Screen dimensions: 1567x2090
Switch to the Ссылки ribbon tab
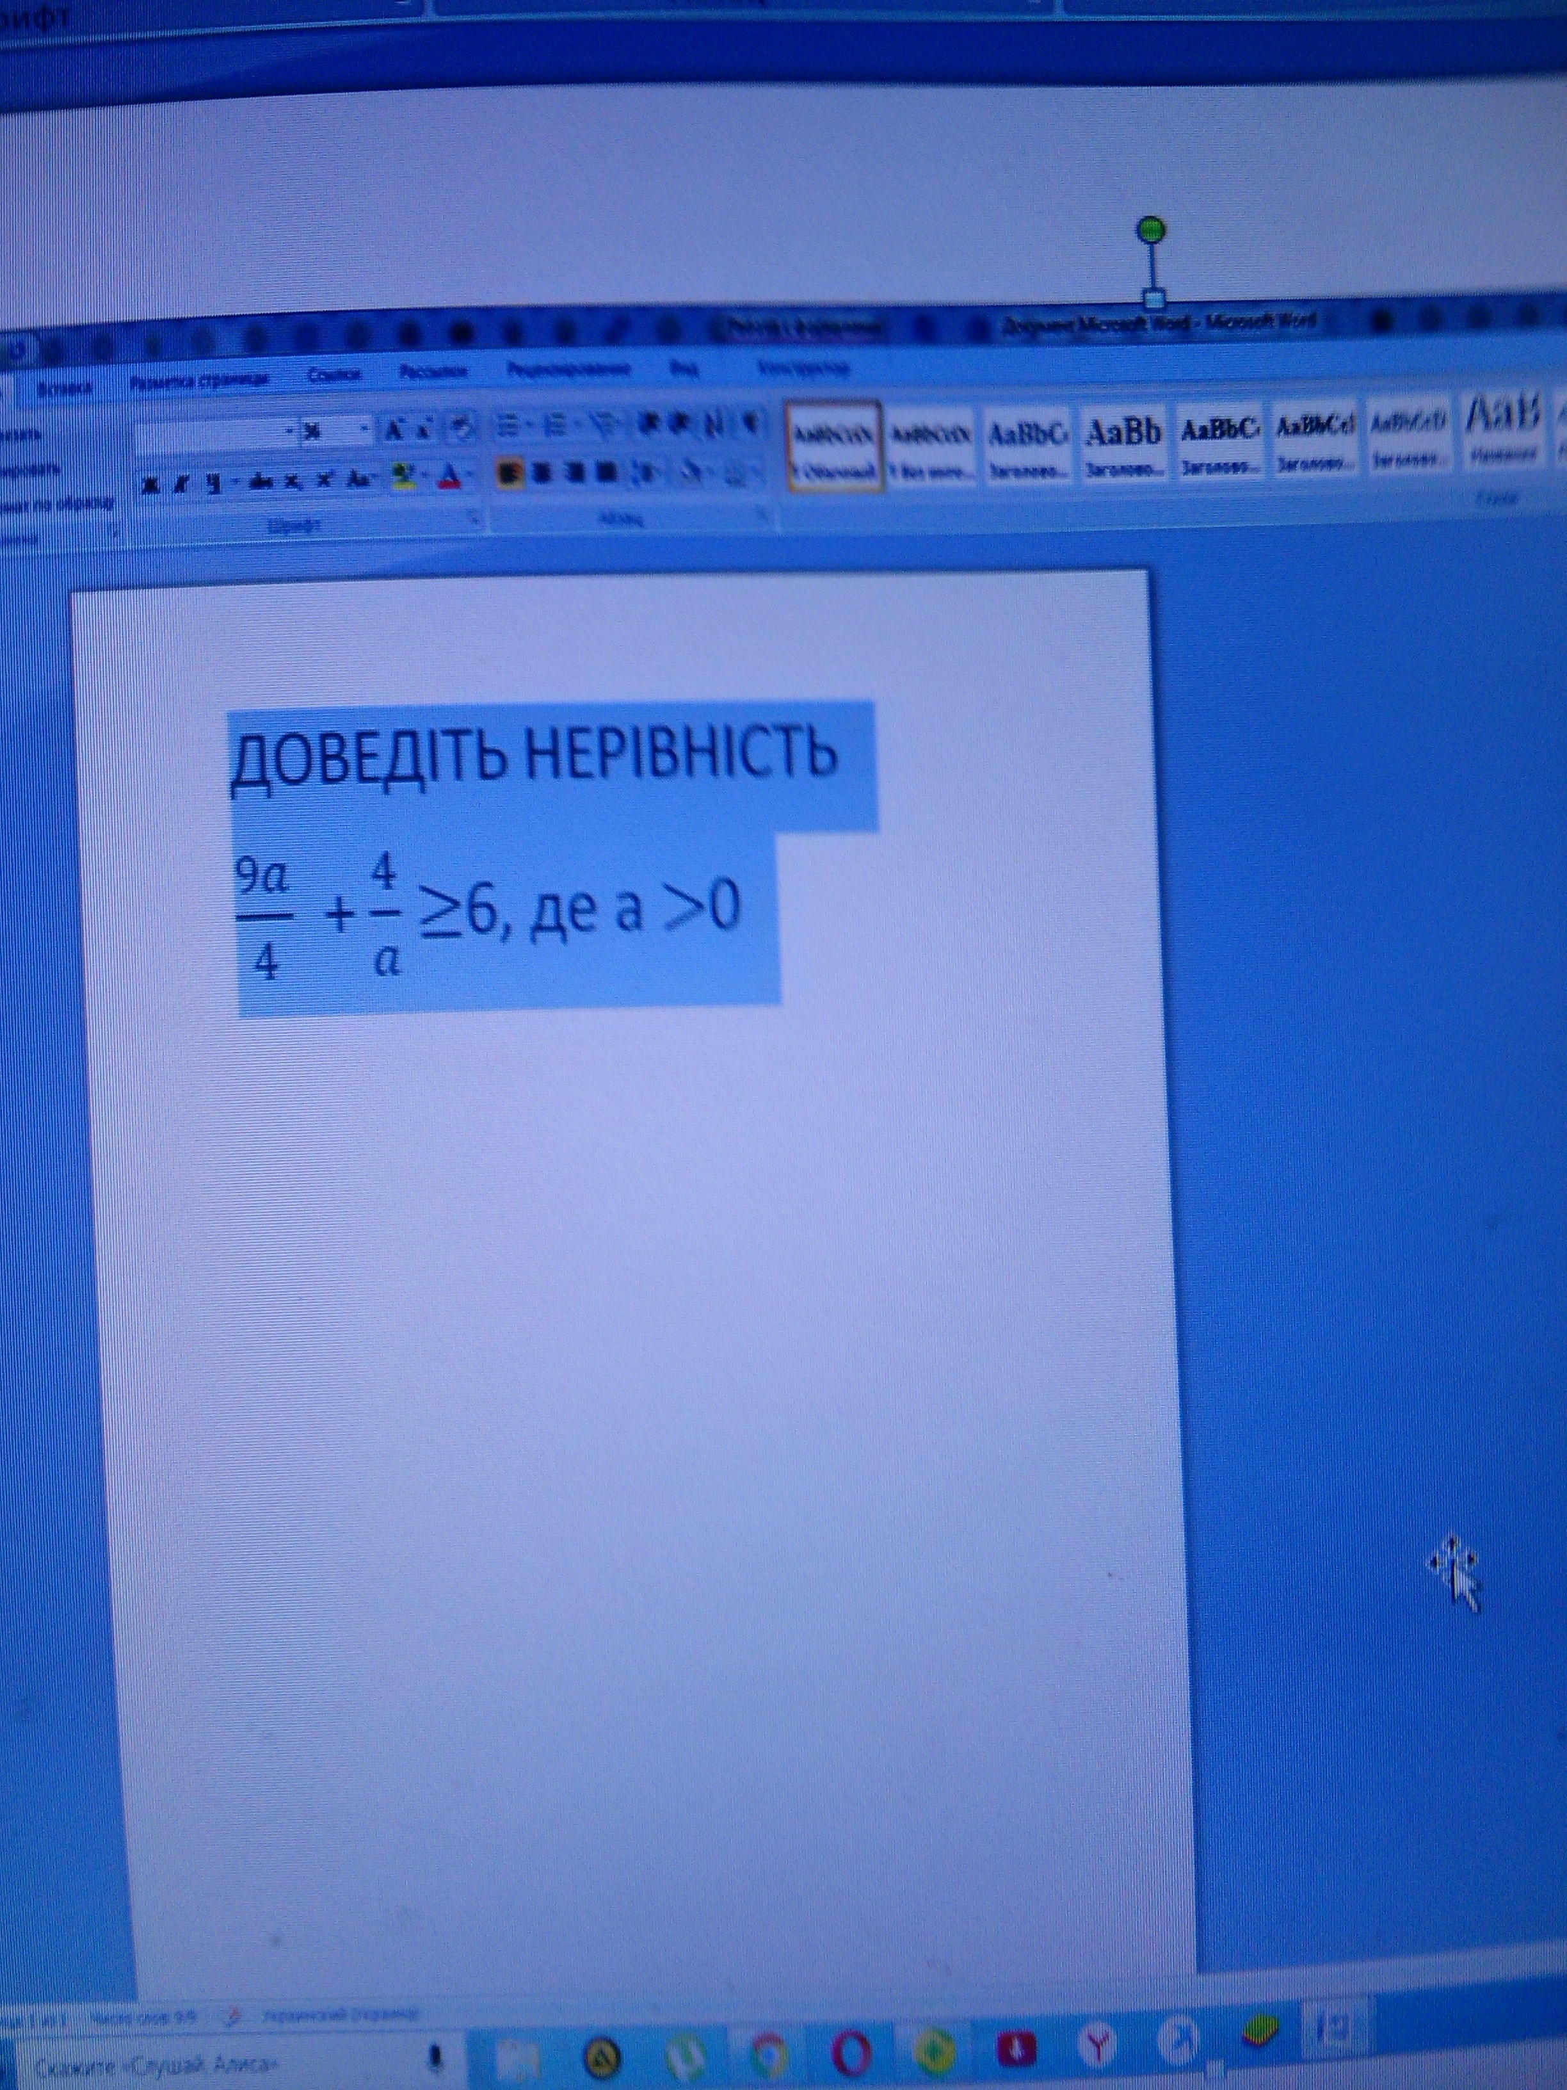334,375
